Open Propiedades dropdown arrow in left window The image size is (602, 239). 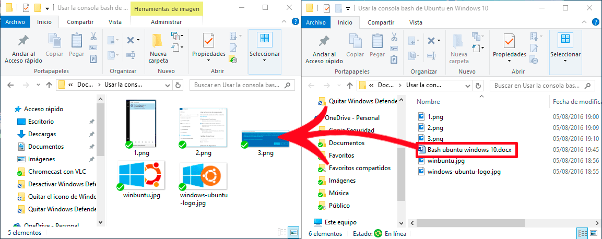[x=208, y=61]
